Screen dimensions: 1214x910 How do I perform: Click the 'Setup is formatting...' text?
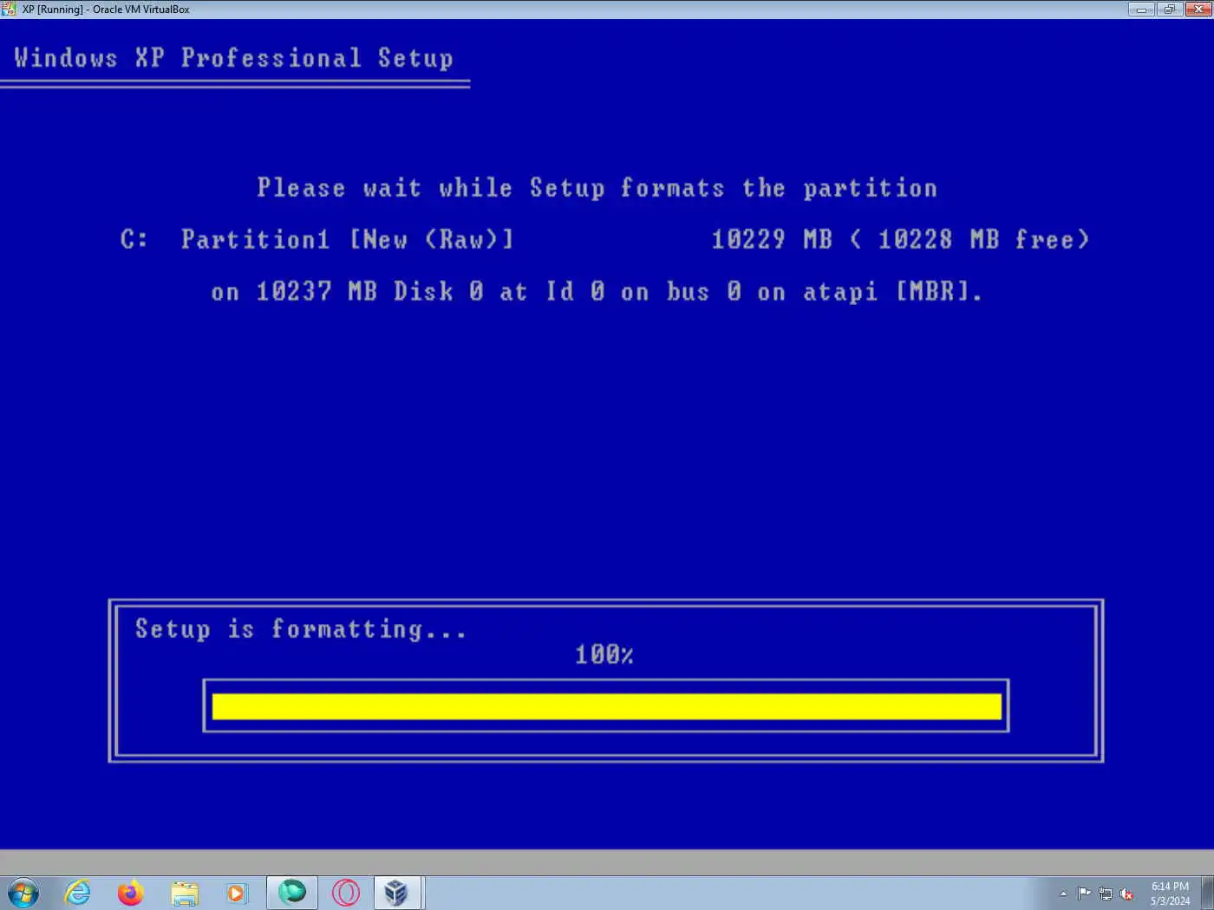pos(301,628)
